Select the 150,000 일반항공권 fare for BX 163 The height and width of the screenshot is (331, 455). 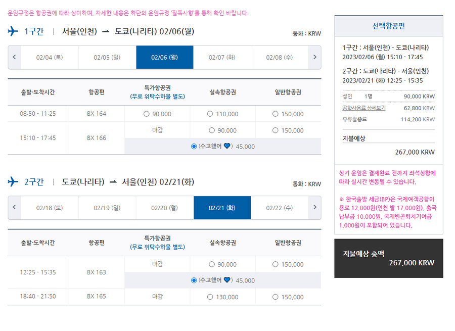[x=275, y=263]
